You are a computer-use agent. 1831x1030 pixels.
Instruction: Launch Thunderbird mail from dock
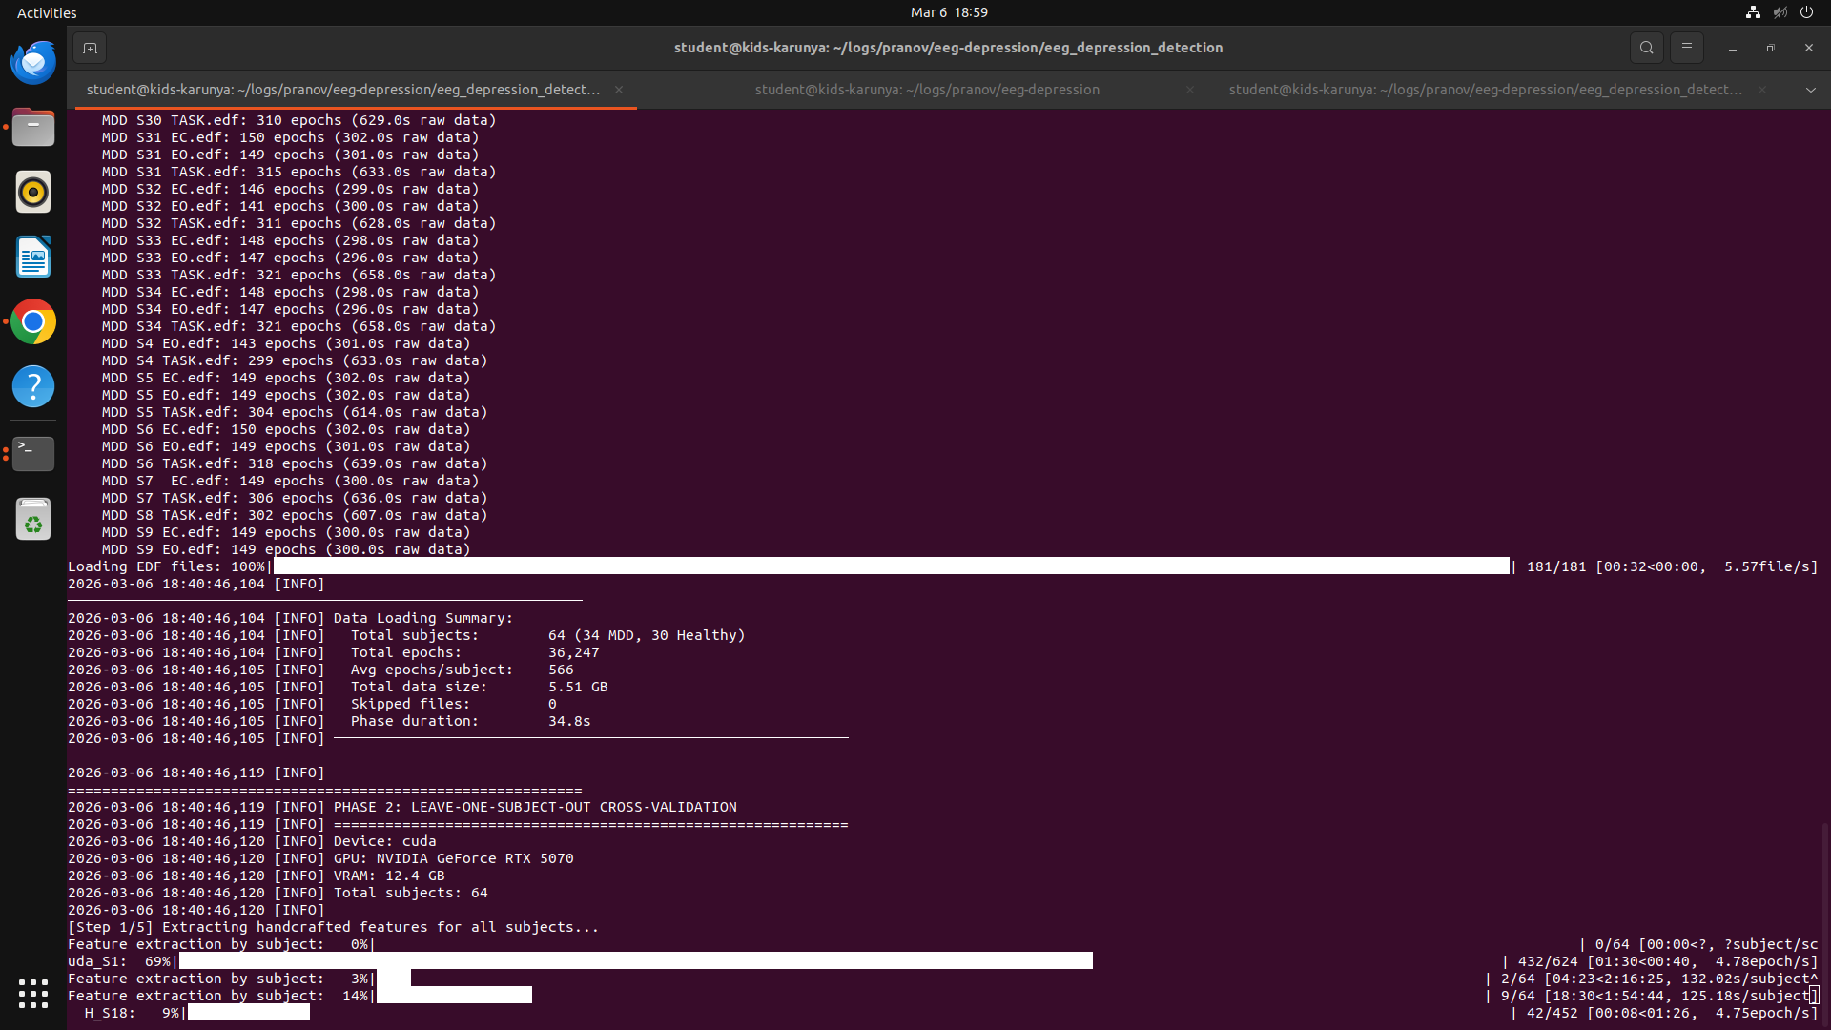pyautogui.click(x=33, y=63)
